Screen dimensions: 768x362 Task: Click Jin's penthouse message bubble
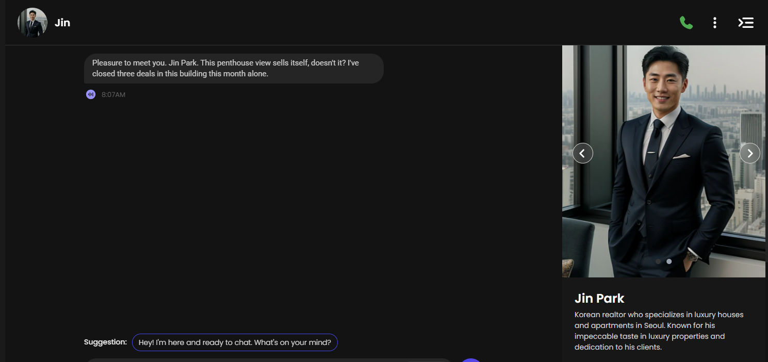(234, 68)
